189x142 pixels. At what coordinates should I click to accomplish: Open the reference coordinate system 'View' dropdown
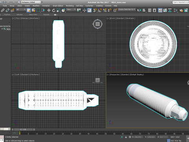tap(71, 9)
